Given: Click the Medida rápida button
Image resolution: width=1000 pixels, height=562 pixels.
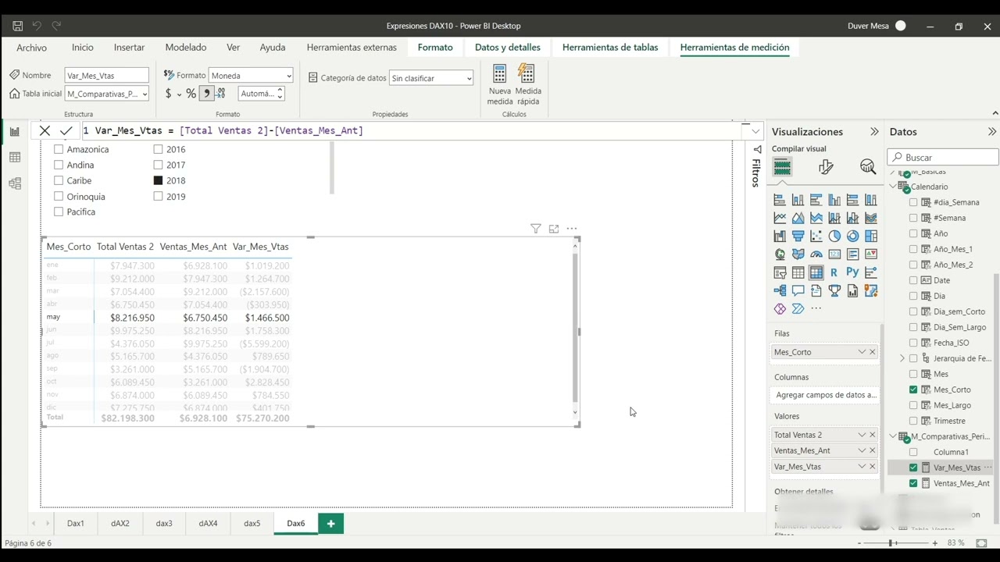Looking at the screenshot, I should coord(528,85).
